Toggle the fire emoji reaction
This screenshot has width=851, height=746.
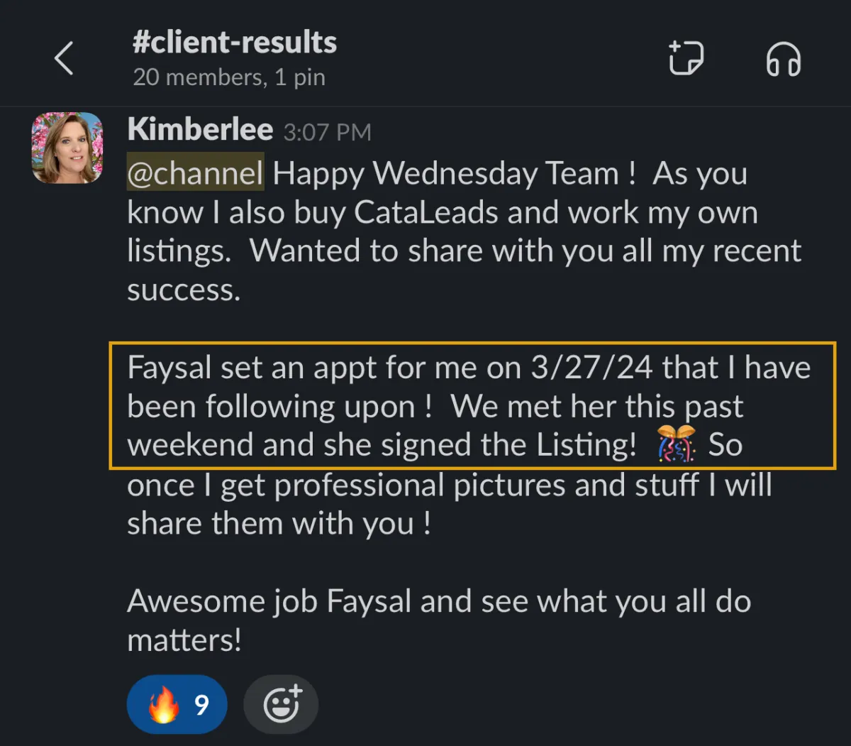click(x=177, y=705)
